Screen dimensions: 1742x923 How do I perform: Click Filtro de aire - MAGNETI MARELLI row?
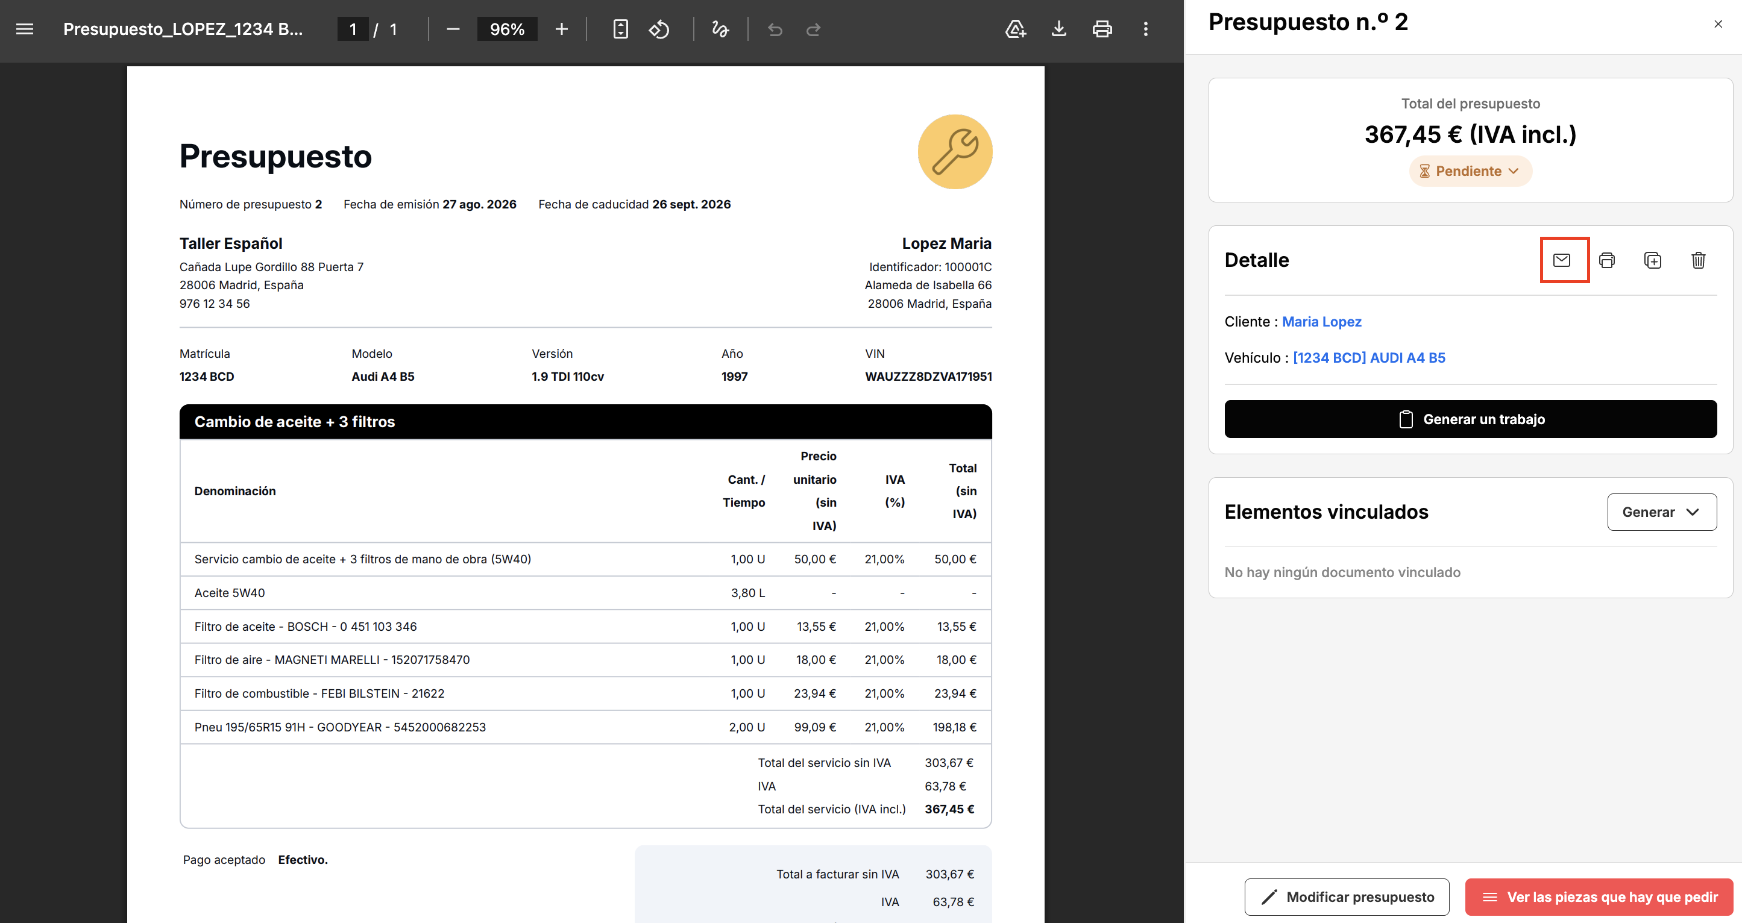pos(586,660)
